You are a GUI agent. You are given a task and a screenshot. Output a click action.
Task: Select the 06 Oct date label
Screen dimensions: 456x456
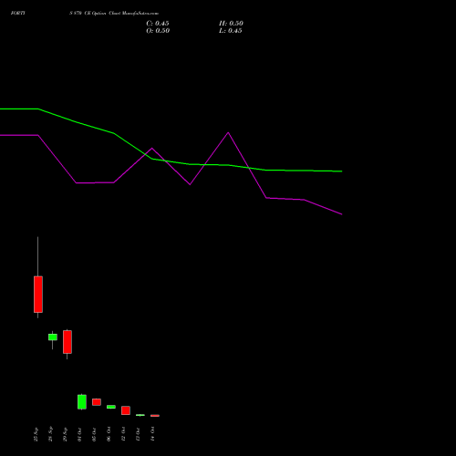(x=109, y=434)
